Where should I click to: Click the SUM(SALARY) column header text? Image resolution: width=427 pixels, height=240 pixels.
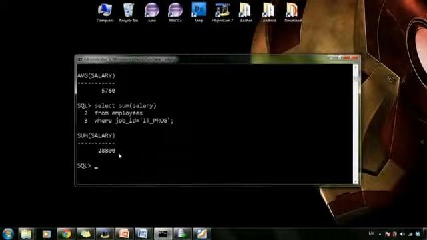click(x=96, y=135)
